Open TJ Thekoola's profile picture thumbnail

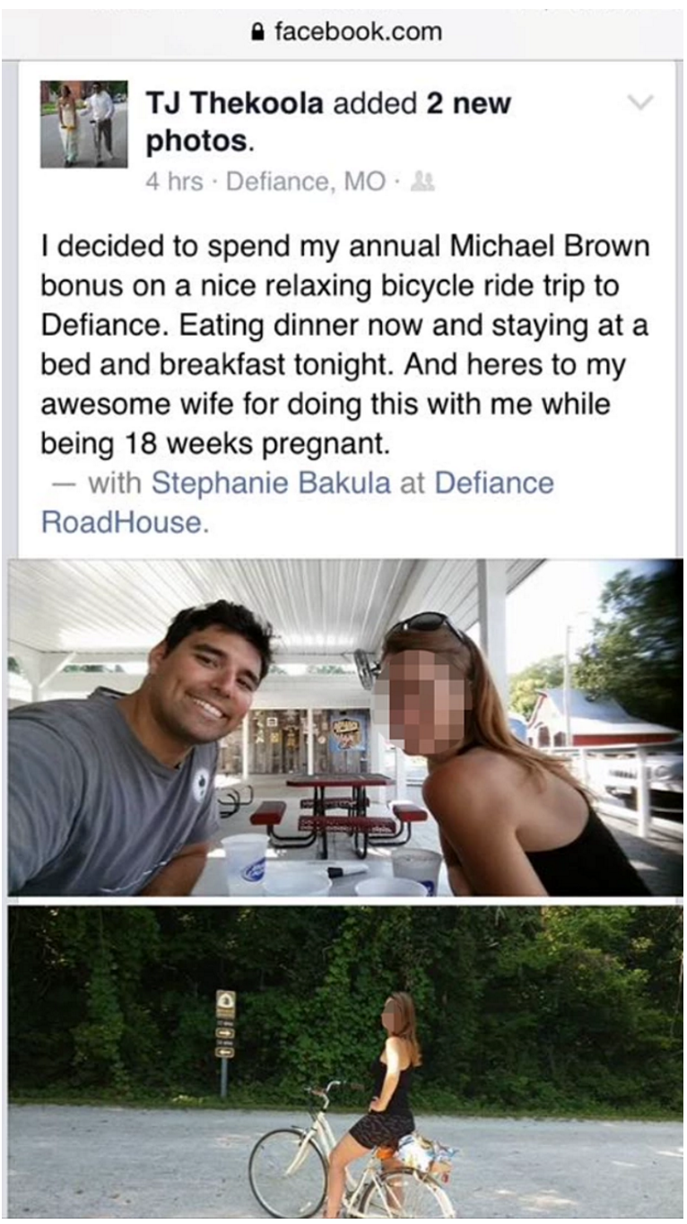point(83,124)
